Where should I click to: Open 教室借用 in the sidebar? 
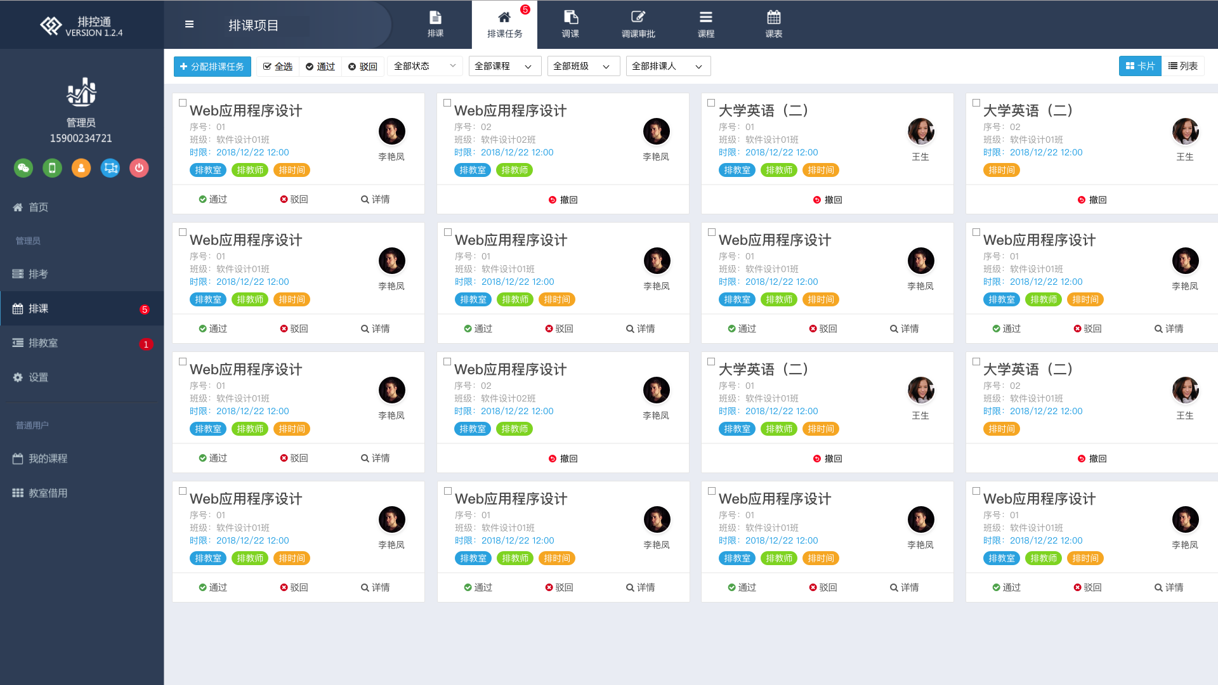click(82, 493)
